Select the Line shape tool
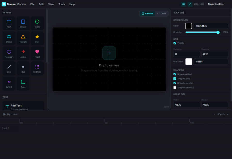232x159 pixels. point(9,68)
